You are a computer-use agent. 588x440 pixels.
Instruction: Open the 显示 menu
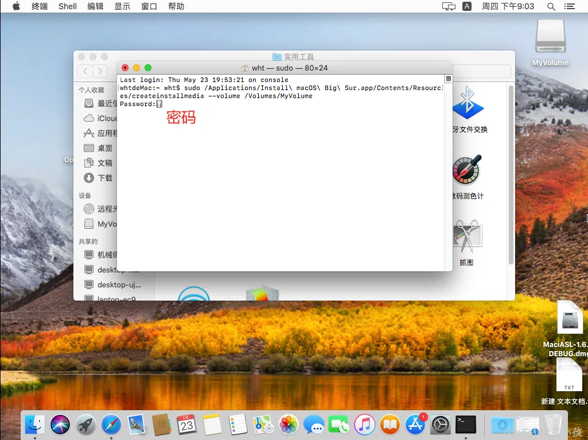click(x=122, y=6)
